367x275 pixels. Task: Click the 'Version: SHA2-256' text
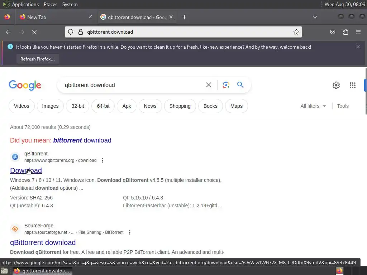(x=32, y=198)
